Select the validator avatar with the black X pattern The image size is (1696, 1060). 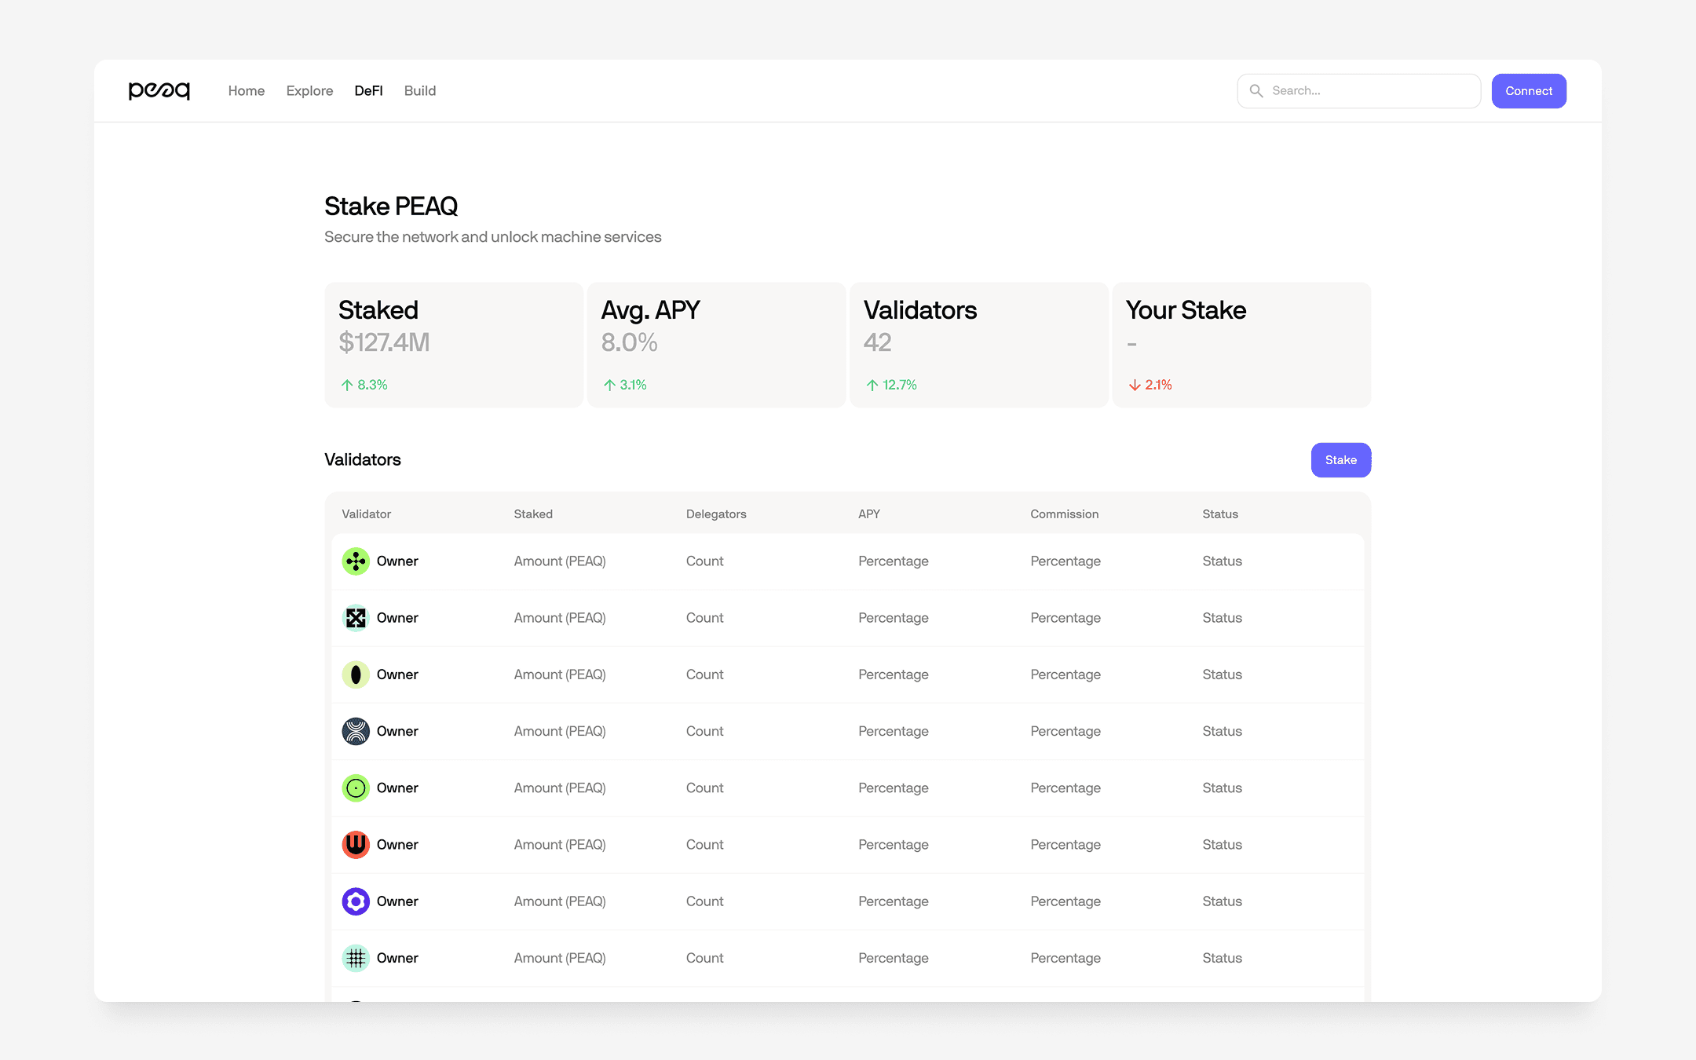pyautogui.click(x=356, y=618)
